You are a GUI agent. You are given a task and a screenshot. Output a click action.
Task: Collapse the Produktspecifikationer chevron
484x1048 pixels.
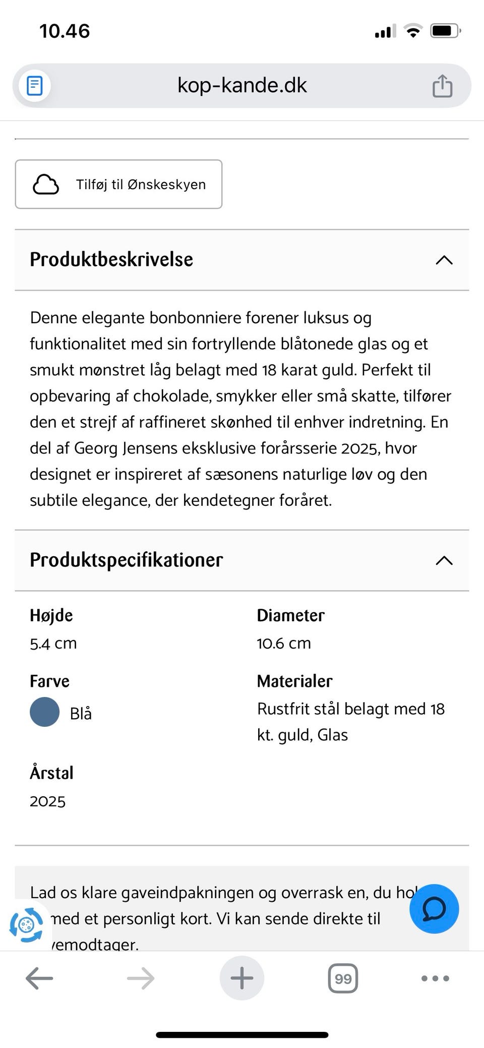coord(444,560)
